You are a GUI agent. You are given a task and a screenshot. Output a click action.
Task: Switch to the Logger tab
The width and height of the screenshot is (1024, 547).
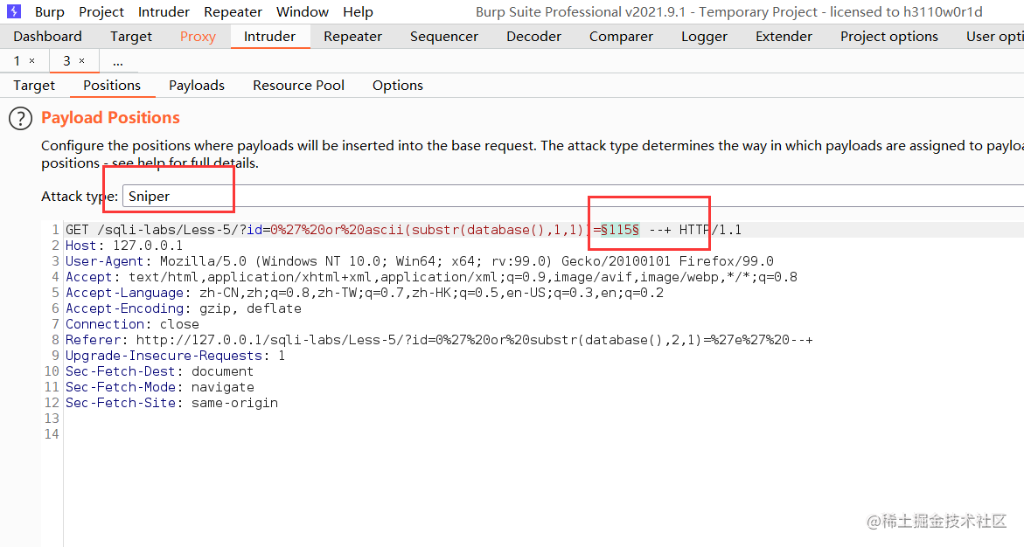click(x=704, y=37)
